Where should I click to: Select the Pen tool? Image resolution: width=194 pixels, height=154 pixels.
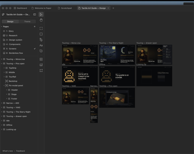tap(41, 40)
